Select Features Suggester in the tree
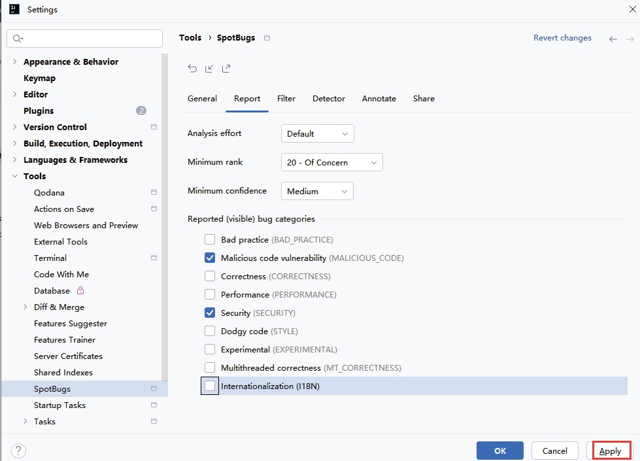 (71, 324)
